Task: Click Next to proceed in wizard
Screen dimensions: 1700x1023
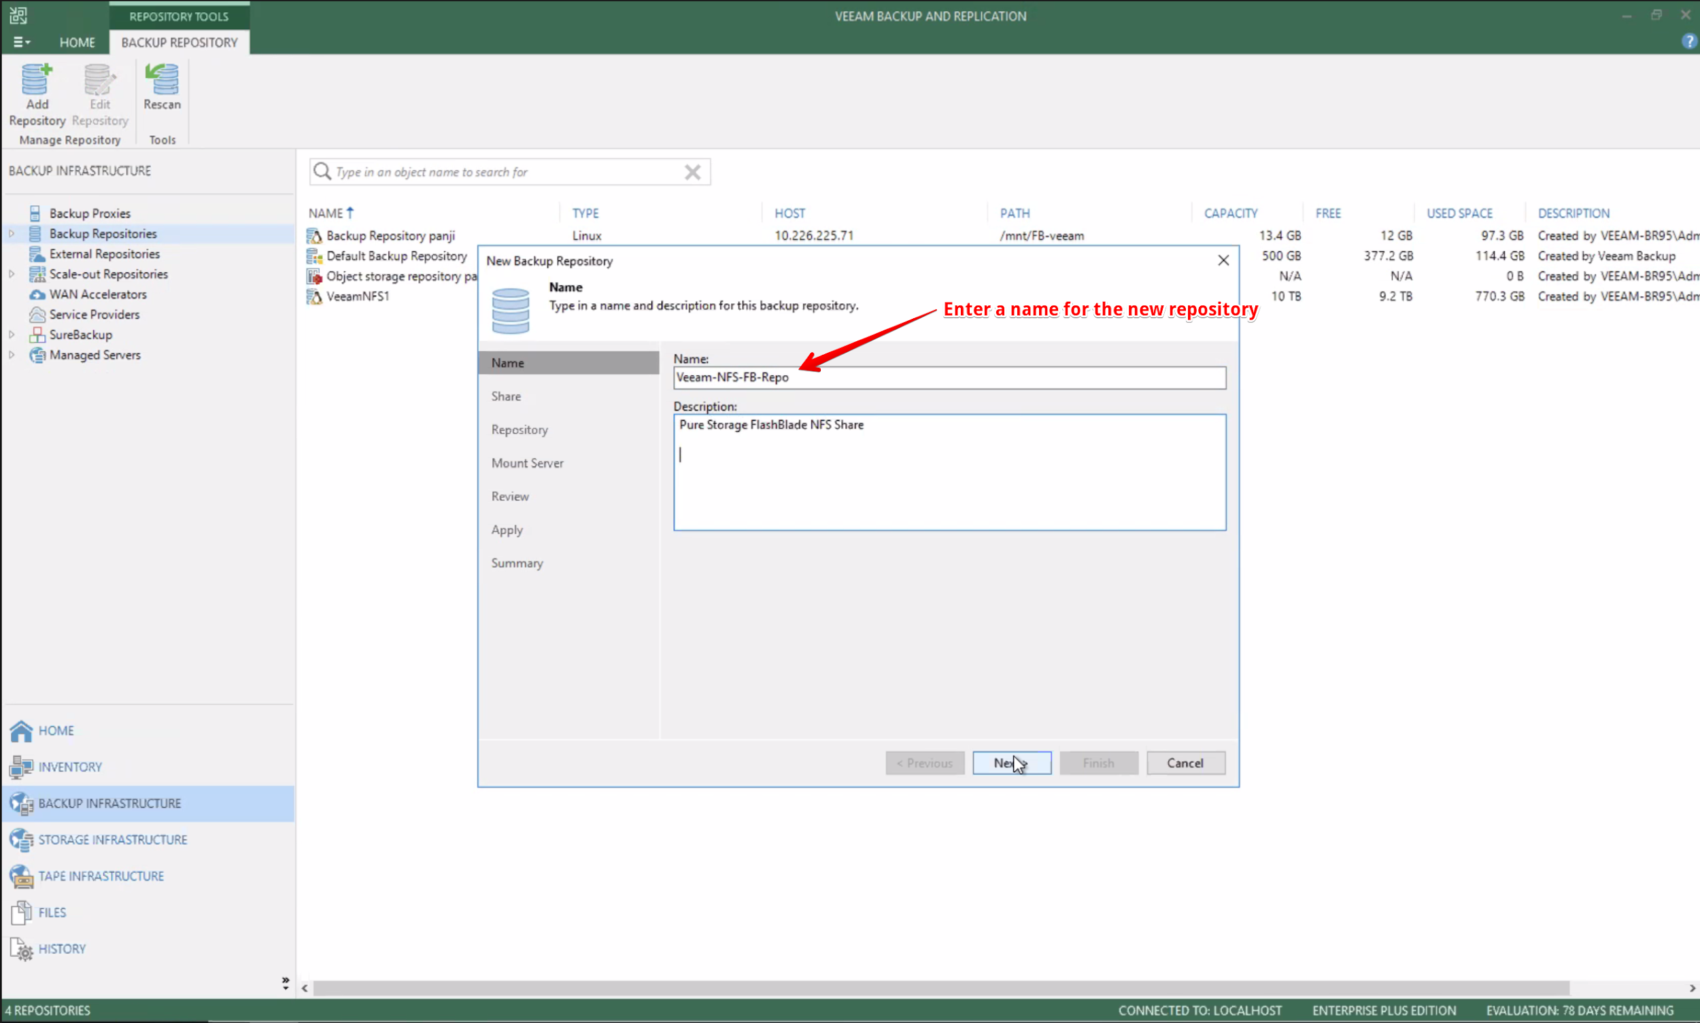Action: (1012, 762)
